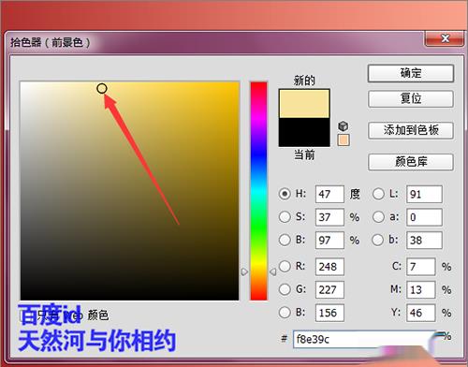Close the color picker dialog
468x367 pixels.
445,38
